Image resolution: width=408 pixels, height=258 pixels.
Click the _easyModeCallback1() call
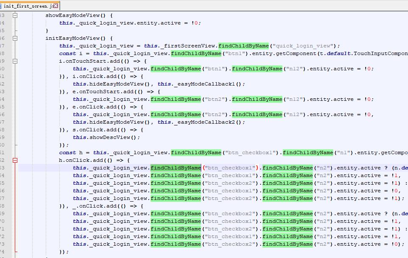tap(208, 84)
